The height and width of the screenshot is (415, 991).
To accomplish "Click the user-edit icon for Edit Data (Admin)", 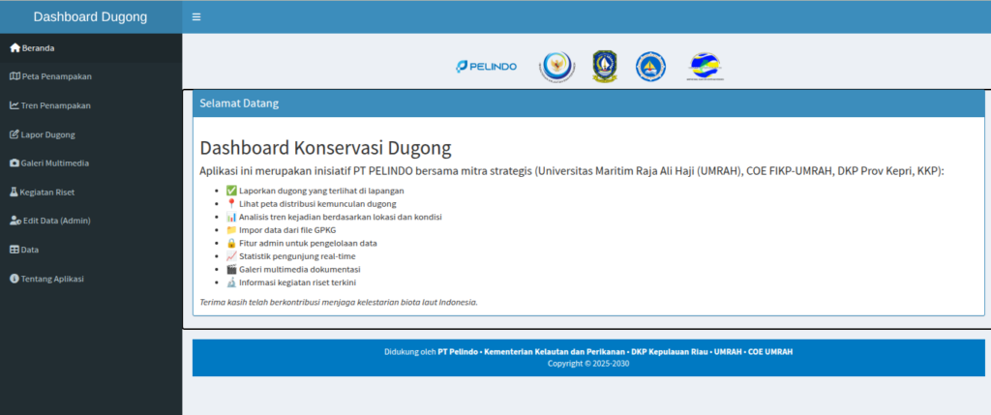I will click(x=15, y=221).
